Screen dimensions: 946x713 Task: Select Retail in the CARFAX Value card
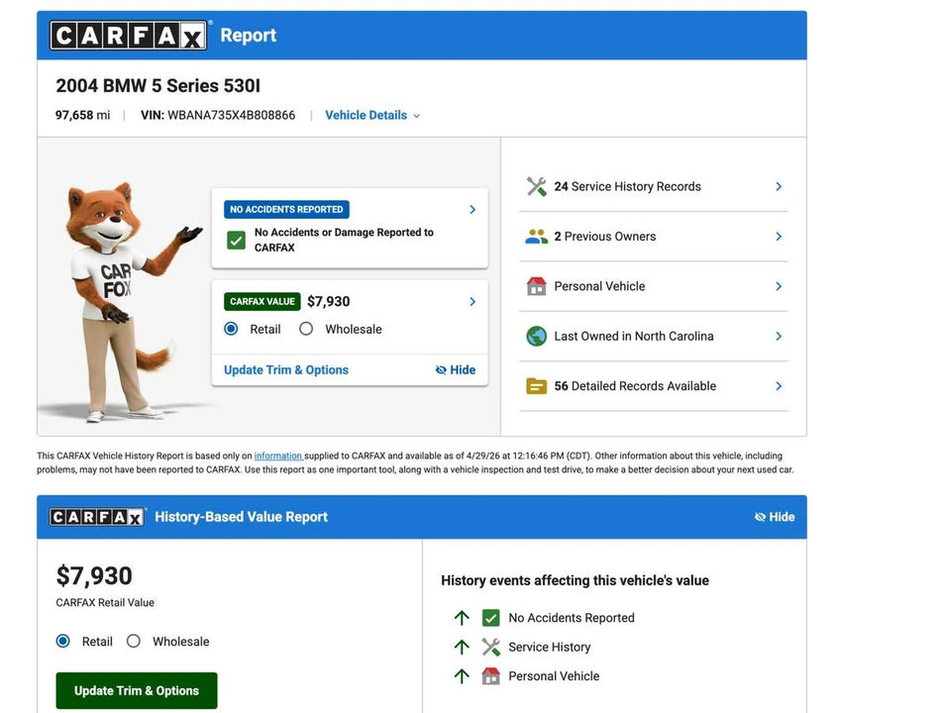point(231,329)
